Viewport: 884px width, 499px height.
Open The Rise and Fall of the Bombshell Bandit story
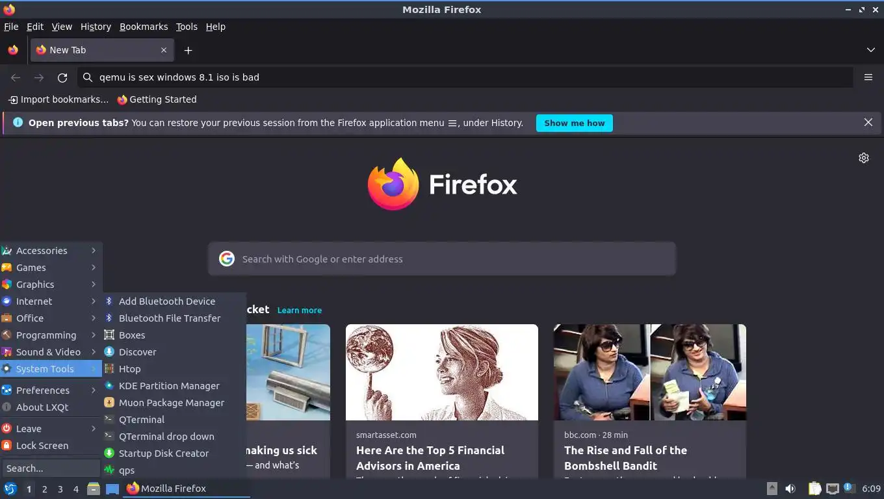pyautogui.click(x=625, y=458)
